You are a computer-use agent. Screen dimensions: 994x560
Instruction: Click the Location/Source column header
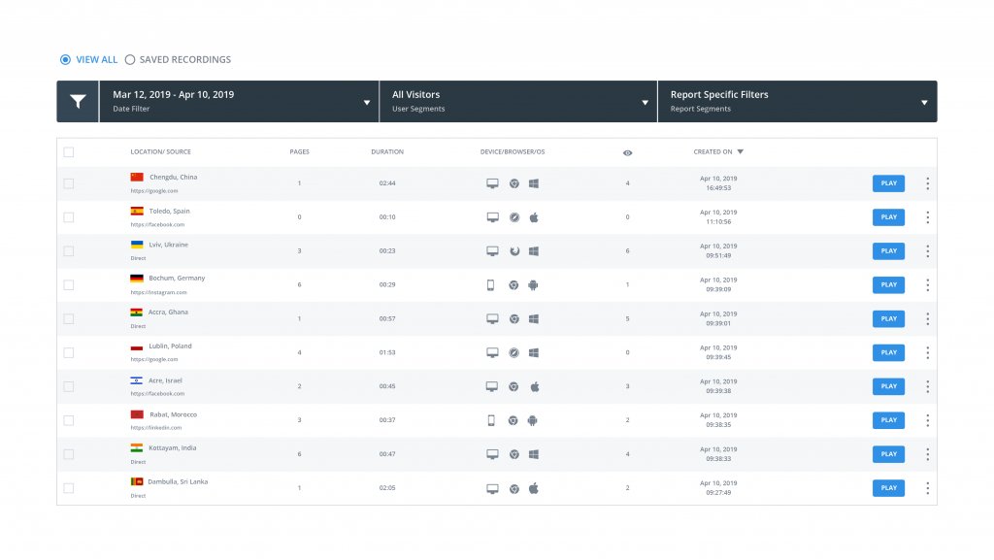(x=160, y=152)
